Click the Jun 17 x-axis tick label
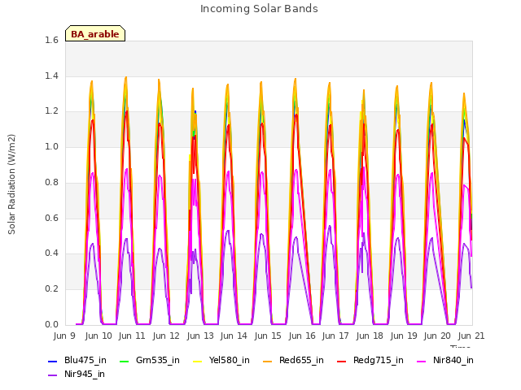This screenshot has height=390, width=521. (x=335, y=336)
